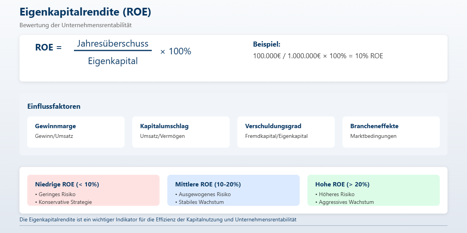Open the Jahresüberschuss formula numerator
467x233 pixels.
tap(113, 44)
